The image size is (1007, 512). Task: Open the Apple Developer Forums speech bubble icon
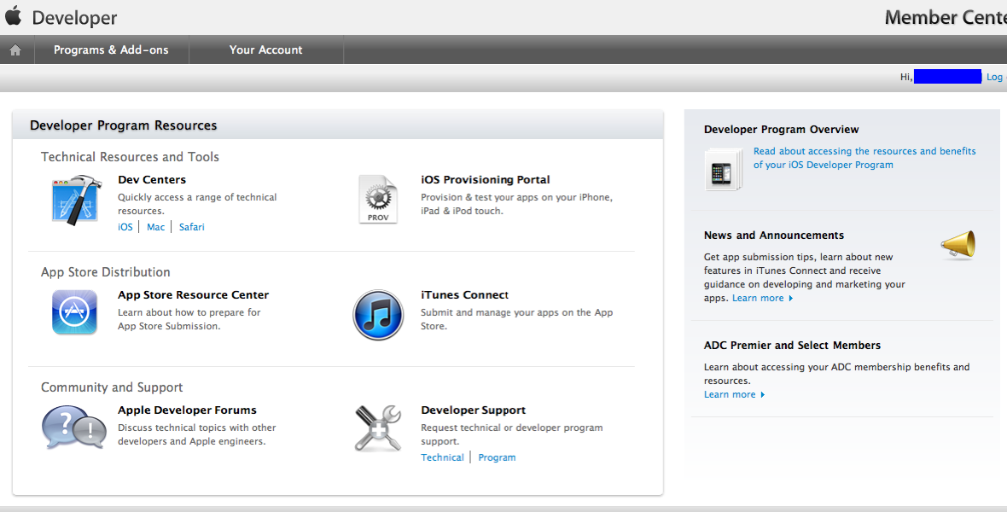pos(73,428)
